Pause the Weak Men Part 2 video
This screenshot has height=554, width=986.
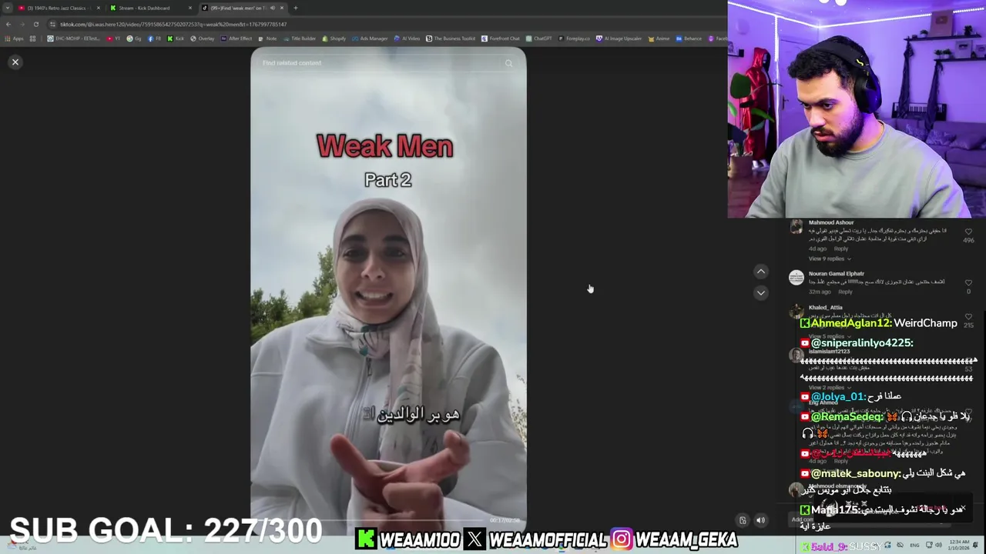pos(388,292)
